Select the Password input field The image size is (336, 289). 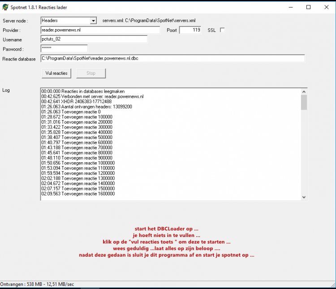pos(64,49)
